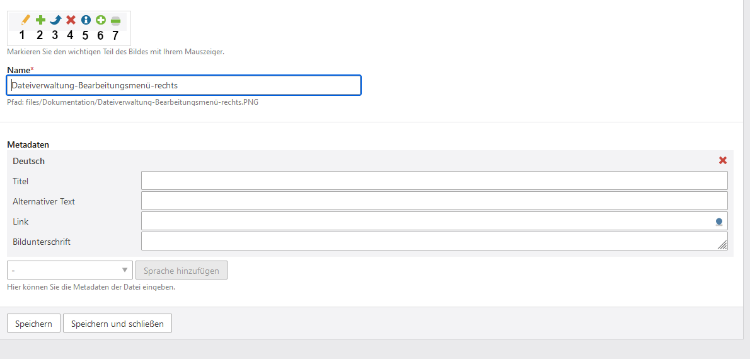Grab the Bildunterschrift textarea resize handle
Screen dimensions: 750x359
(722, 245)
